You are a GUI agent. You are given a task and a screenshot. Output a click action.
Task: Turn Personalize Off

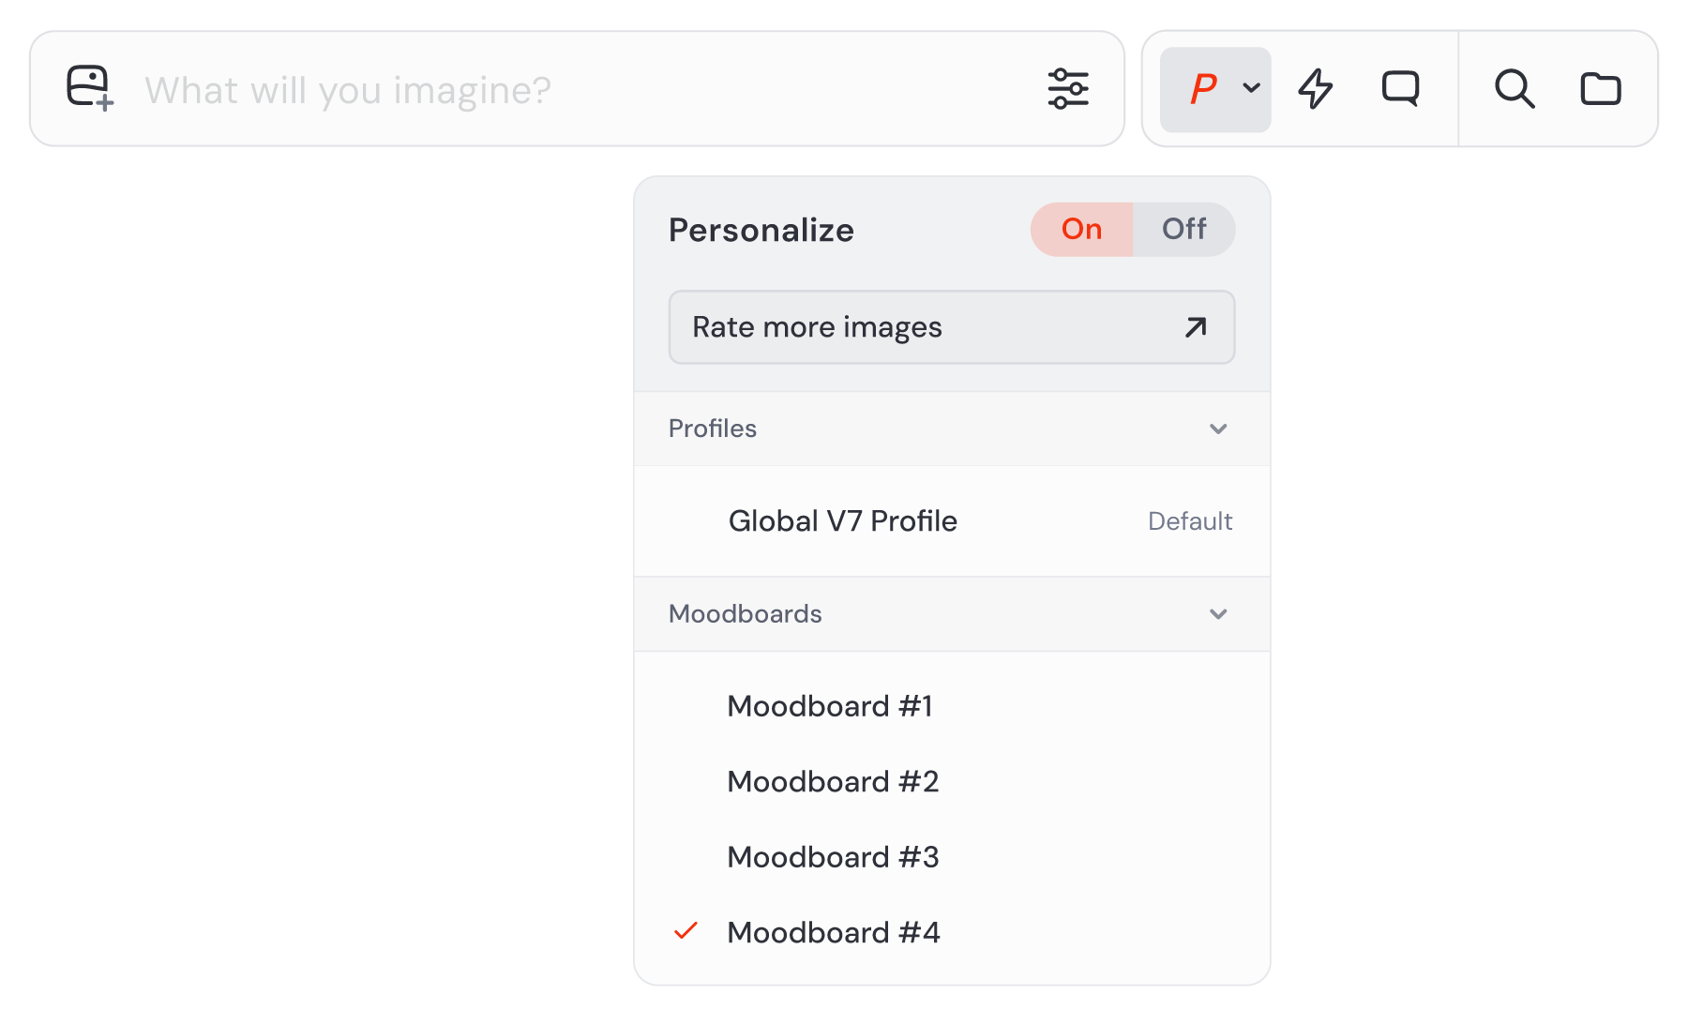[1183, 229]
